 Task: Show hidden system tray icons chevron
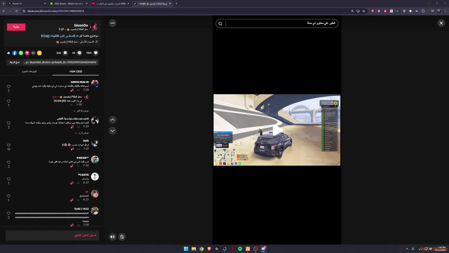point(407,249)
